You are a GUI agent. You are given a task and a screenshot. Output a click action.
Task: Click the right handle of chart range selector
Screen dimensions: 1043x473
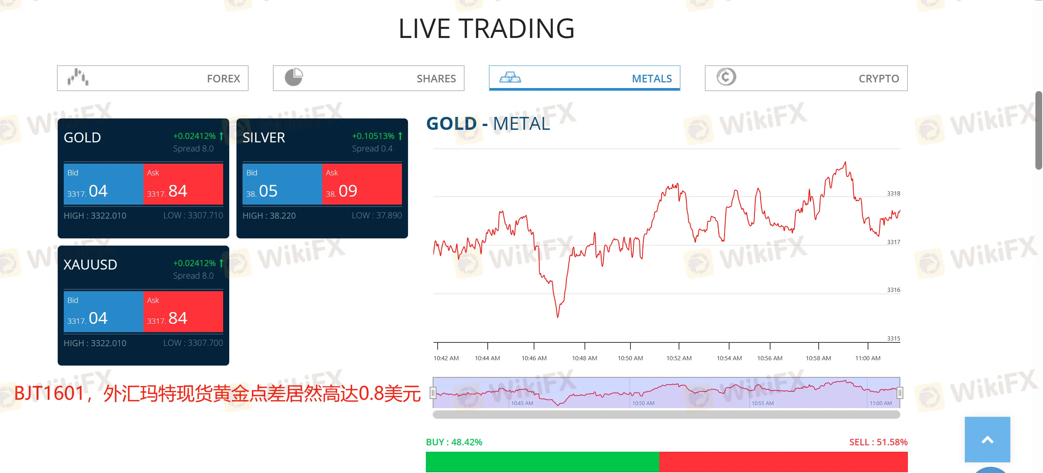click(x=900, y=393)
